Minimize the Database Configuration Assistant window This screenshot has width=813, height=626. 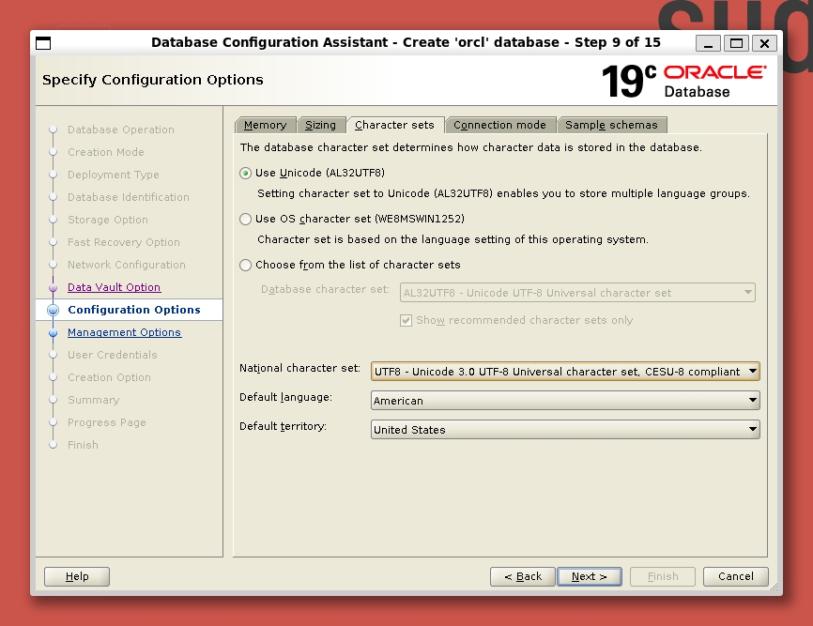[x=709, y=43]
